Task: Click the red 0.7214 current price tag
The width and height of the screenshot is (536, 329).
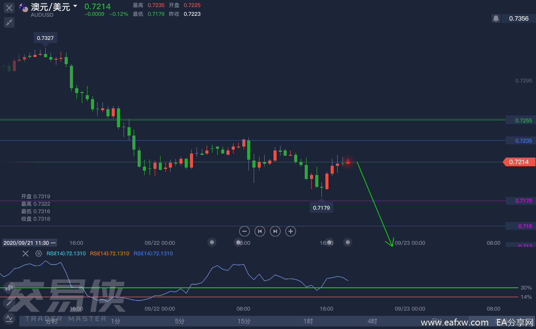Action: tap(519, 162)
